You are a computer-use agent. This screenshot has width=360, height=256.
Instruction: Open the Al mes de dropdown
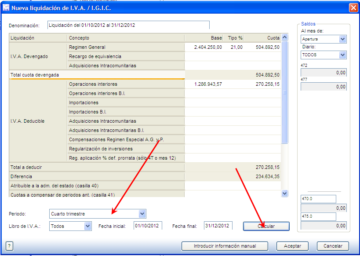click(343, 39)
